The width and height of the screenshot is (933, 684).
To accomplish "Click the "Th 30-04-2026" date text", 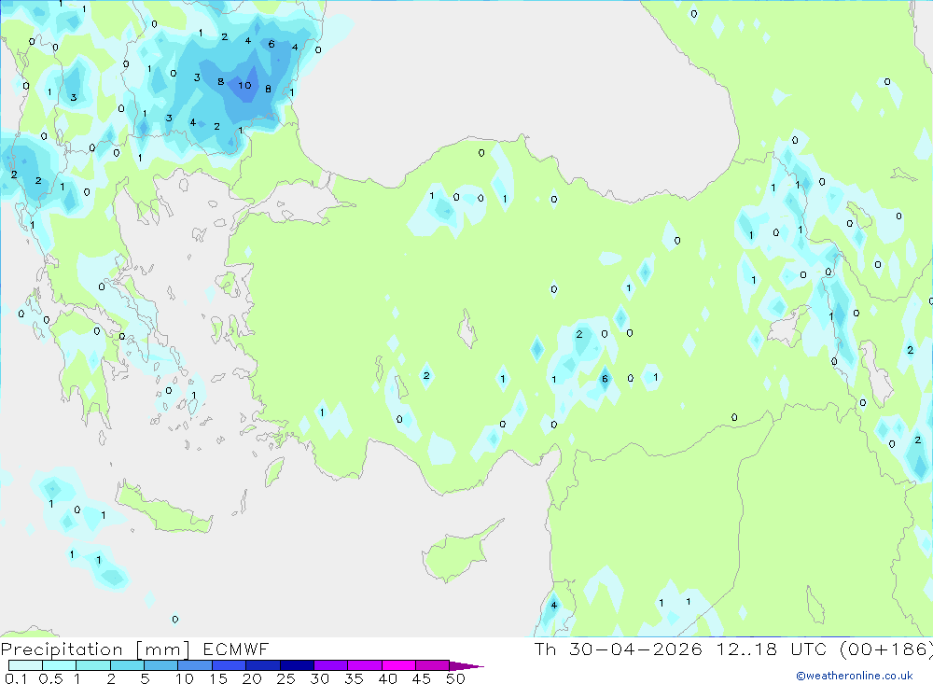I will coord(619,649).
